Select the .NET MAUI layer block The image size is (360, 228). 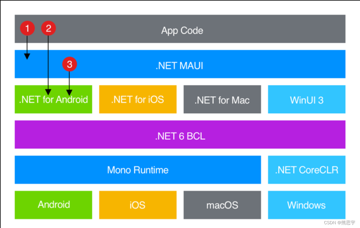(180, 64)
